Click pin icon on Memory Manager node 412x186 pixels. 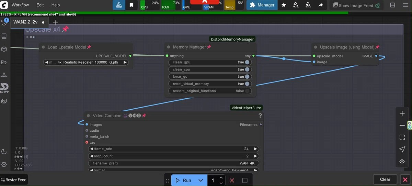tap(209, 47)
